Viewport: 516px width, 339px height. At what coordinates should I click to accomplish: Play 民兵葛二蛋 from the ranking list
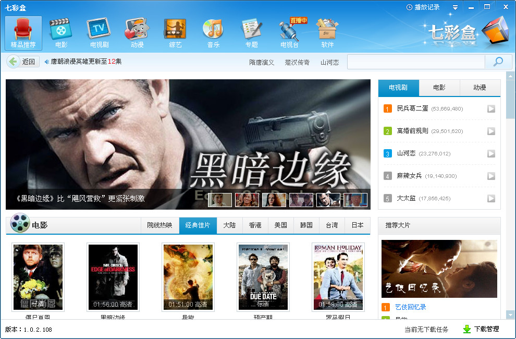[491, 108]
